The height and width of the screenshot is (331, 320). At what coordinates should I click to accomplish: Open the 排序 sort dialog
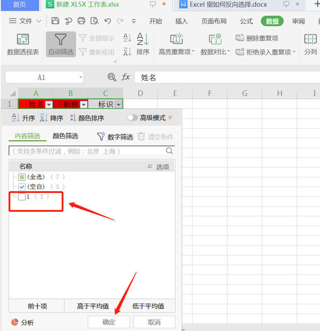click(143, 44)
